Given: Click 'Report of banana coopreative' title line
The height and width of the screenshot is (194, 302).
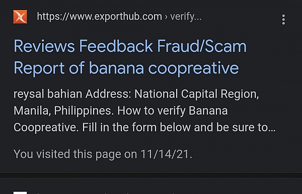Looking at the screenshot, I should pyautogui.click(x=126, y=68).
